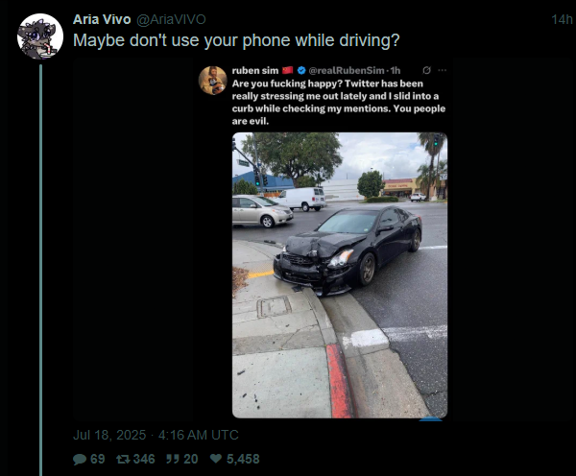
Task: Open the crashed black car photo
Action: [x=340, y=275]
